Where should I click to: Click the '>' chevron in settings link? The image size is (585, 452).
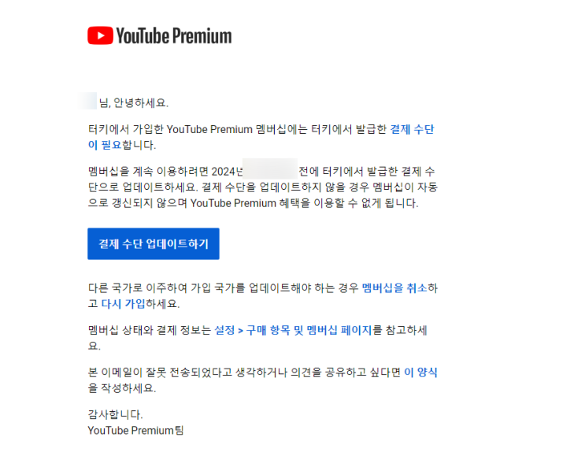coord(241,330)
